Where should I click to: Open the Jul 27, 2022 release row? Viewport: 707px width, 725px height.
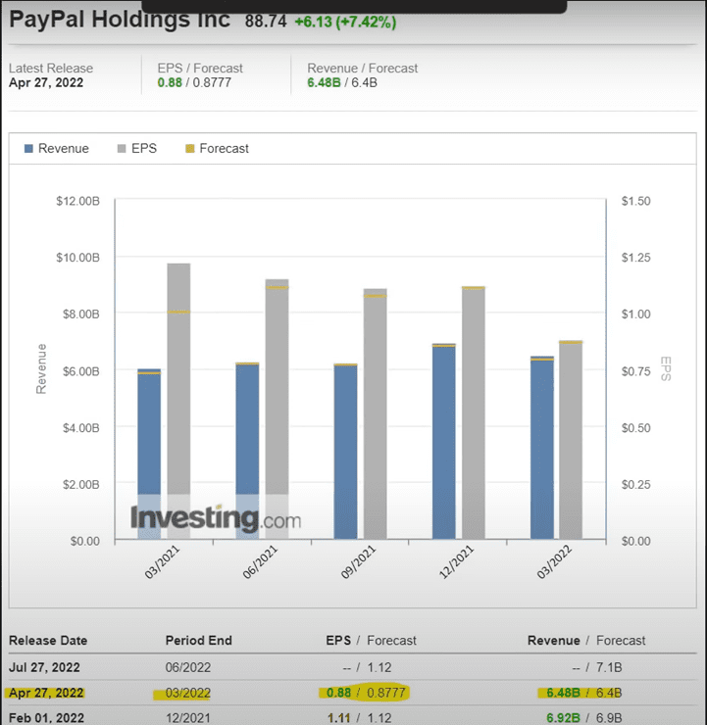tap(46, 666)
